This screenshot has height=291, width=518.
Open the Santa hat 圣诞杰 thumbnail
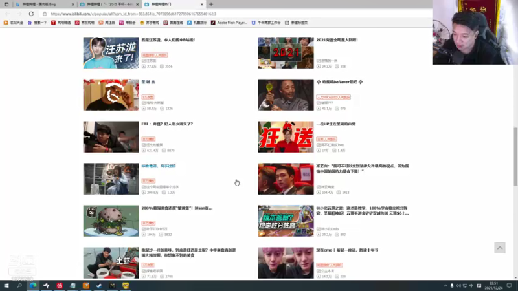111,94
